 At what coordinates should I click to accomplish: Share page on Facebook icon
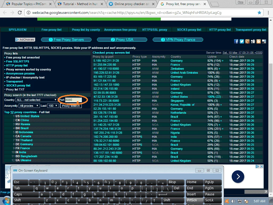tap(236, 41)
